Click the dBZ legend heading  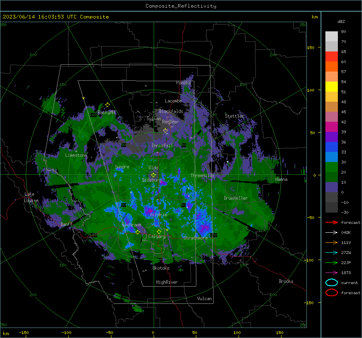pyautogui.click(x=341, y=21)
